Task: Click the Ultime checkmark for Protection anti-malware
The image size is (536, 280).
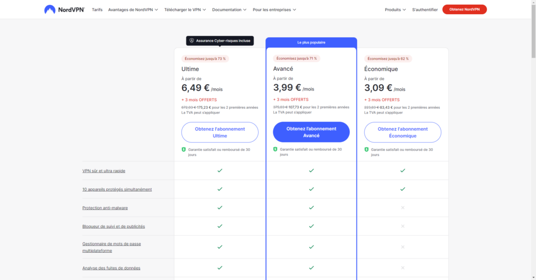Action: (x=220, y=208)
